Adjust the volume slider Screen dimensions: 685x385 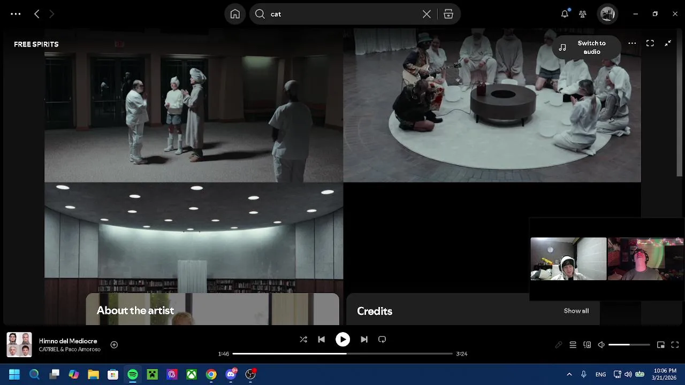pos(629,345)
